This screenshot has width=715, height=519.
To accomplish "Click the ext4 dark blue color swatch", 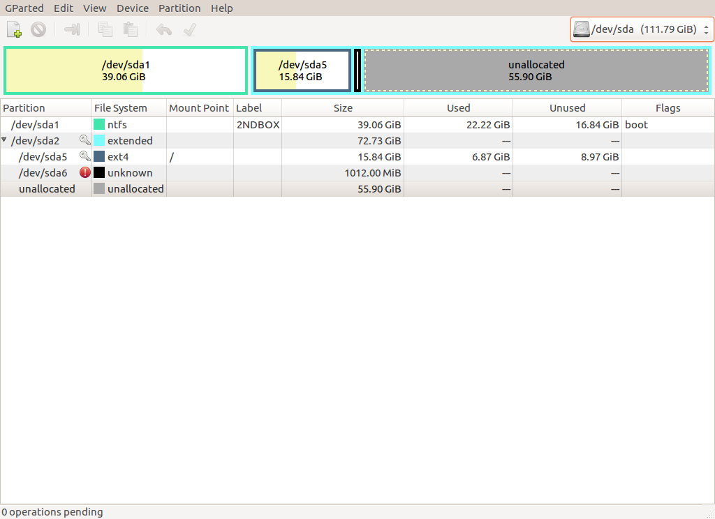I will pos(99,156).
